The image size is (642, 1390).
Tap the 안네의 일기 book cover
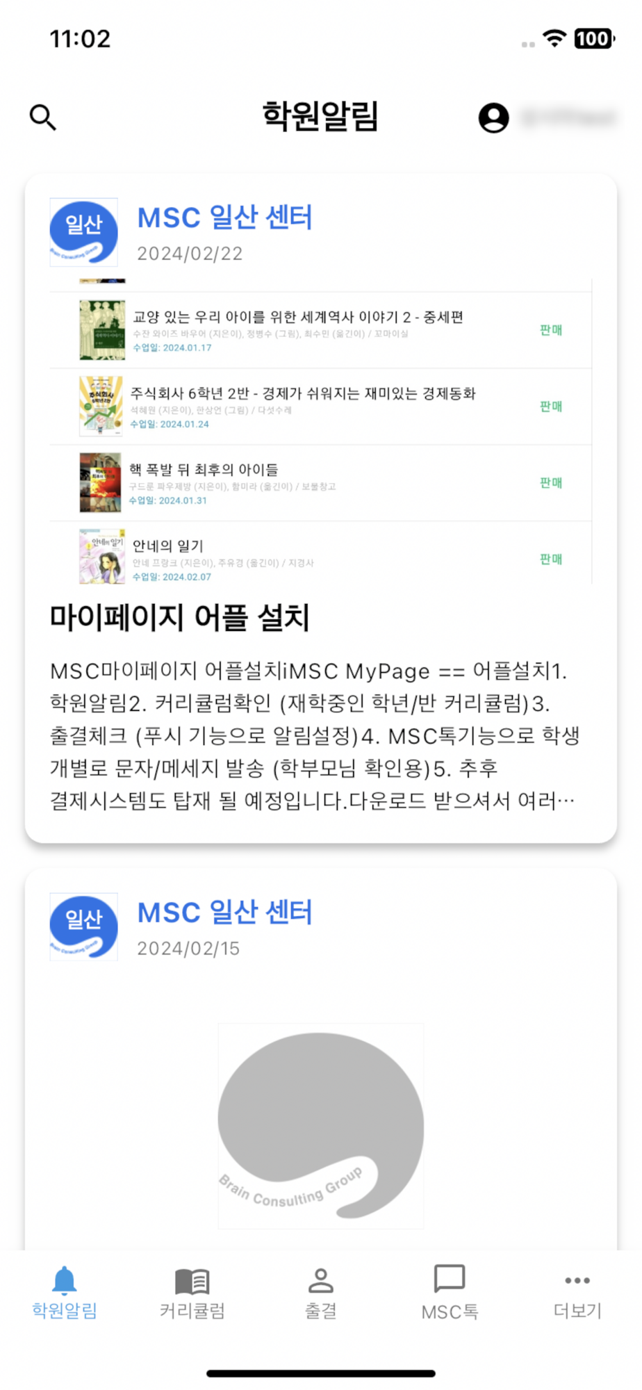[x=102, y=557]
